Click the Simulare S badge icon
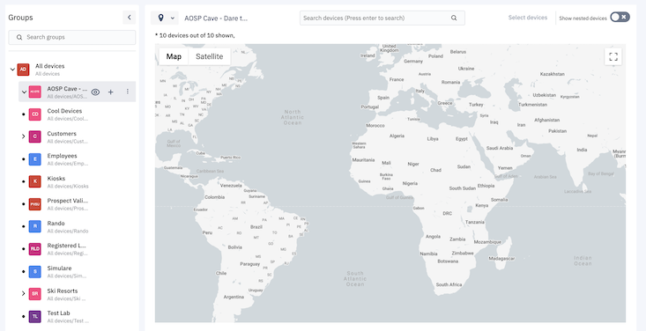The image size is (646, 331). pyautogui.click(x=34, y=272)
